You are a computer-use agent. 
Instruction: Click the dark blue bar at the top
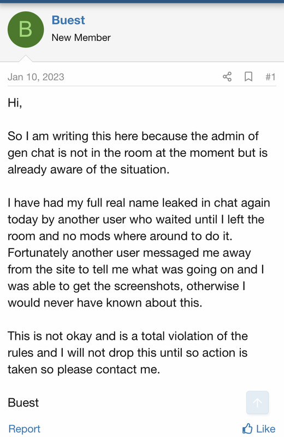[142, 2]
